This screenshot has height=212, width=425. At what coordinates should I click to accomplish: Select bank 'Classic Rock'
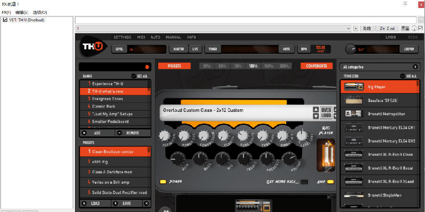(115, 107)
